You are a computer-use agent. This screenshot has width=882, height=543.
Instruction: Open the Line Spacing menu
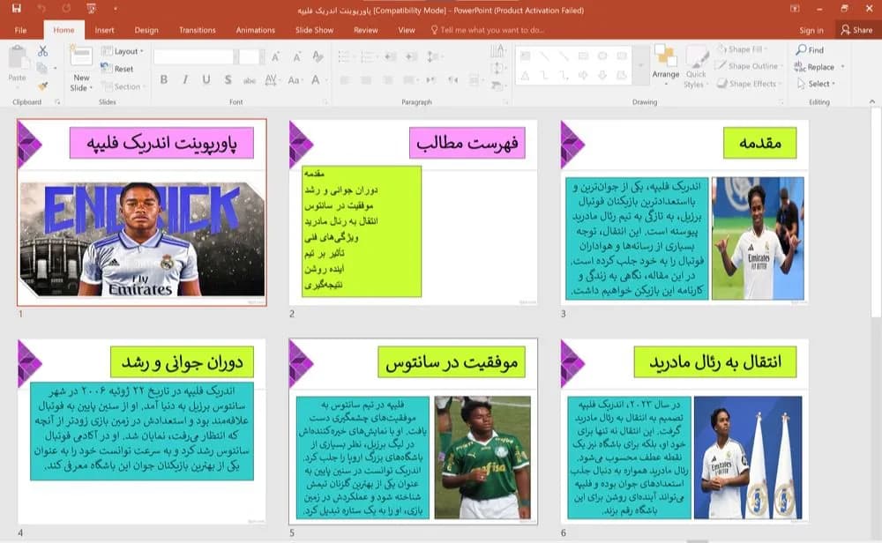click(x=433, y=56)
